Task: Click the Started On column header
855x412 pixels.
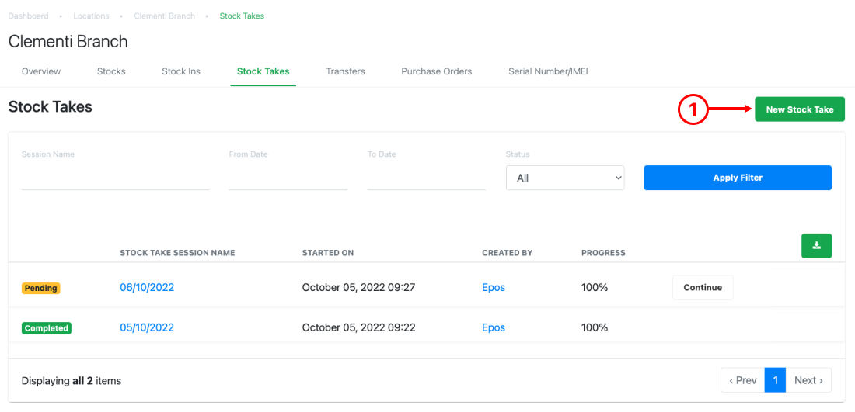Action: tap(328, 253)
